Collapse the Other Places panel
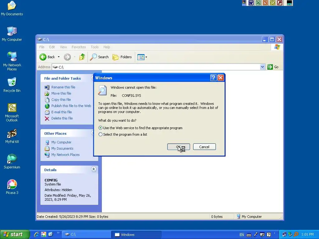This screenshot has height=239, width=319. click(x=93, y=133)
